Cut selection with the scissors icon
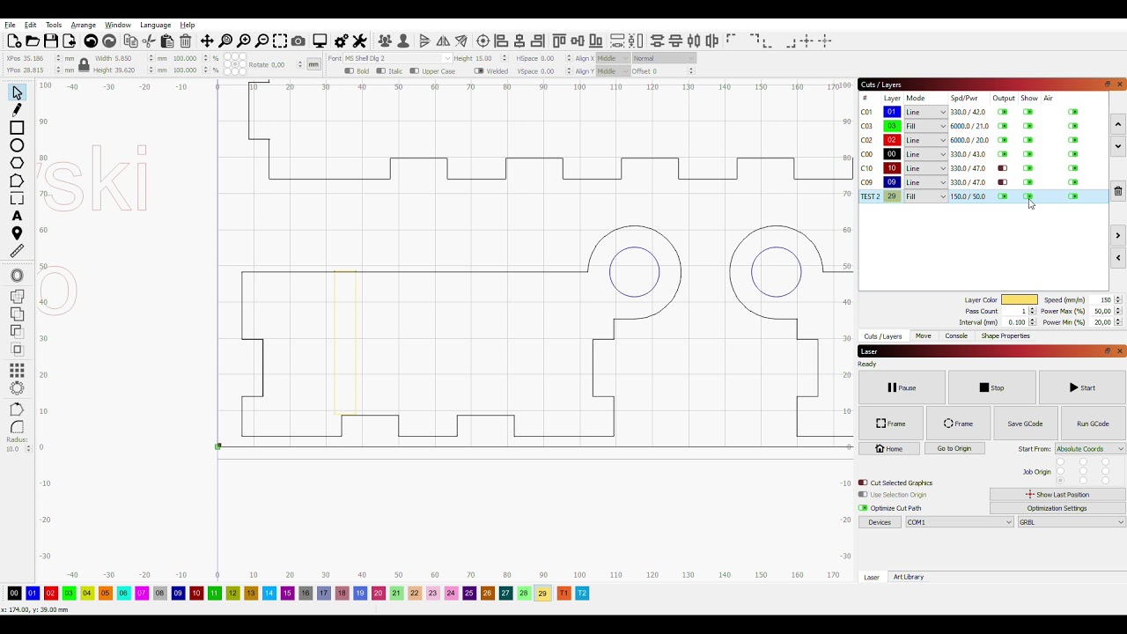Image resolution: width=1127 pixels, height=634 pixels. click(x=149, y=41)
